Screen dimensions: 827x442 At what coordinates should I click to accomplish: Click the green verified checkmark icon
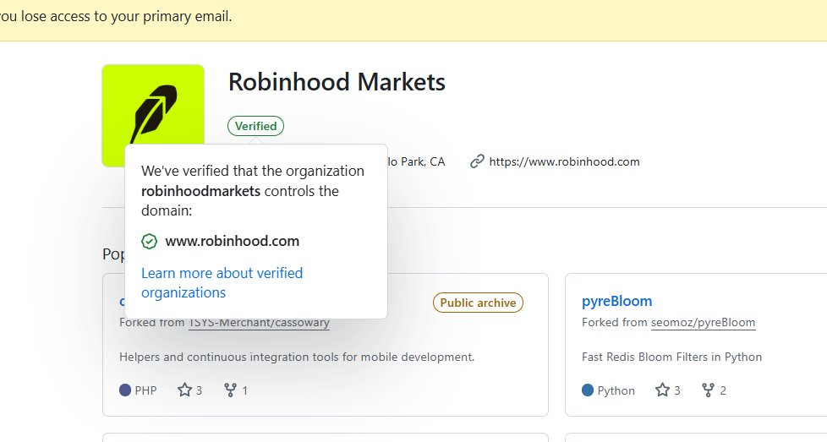click(x=150, y=241)
